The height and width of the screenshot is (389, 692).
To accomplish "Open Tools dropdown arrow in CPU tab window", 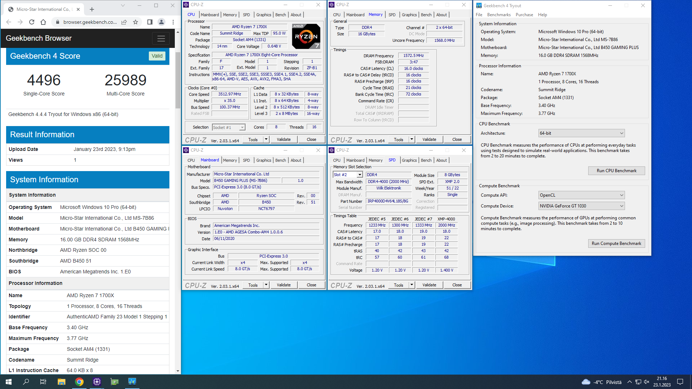I will (x=266, y=139).
